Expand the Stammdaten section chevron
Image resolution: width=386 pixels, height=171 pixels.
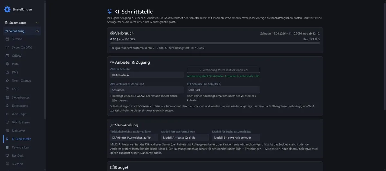click(x=37, y=23)
